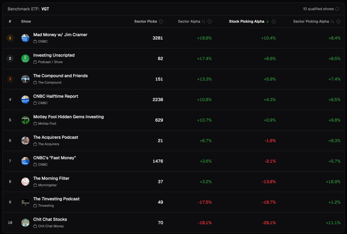This screenshot has width=347, height=234.
Task: Toggle Stock Picking Alpha sort arrow
Action: click(268, 21)
